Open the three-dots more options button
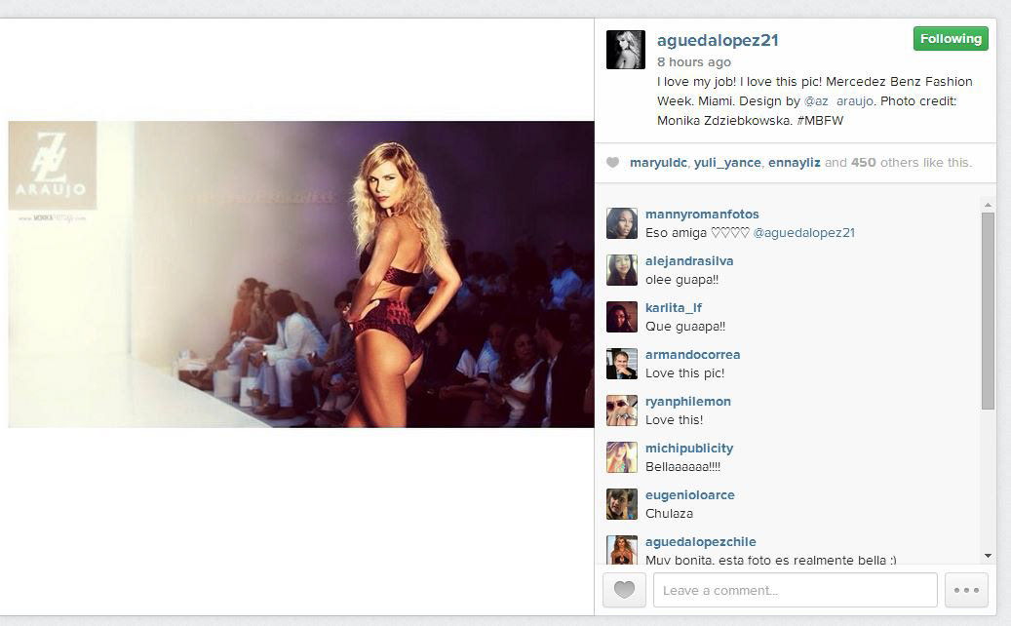Image resolution: width=1011 pixels, height=626 pixels. (966, 590)
